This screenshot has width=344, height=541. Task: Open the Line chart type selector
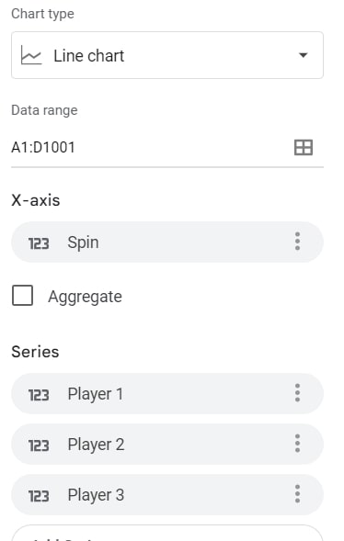click(x=167, y=55)
